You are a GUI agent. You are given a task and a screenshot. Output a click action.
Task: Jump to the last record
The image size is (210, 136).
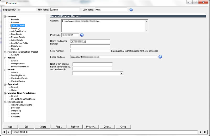tap(205, 132)
